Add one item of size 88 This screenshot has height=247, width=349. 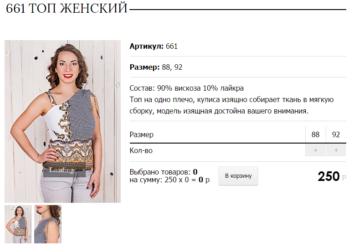point(316,150)
